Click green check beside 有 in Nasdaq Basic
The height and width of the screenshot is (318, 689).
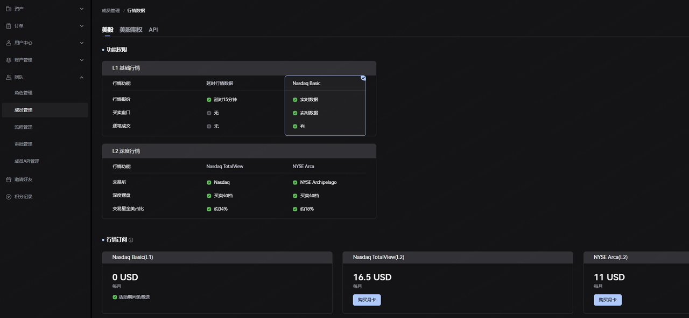click(x=295, y=126)
